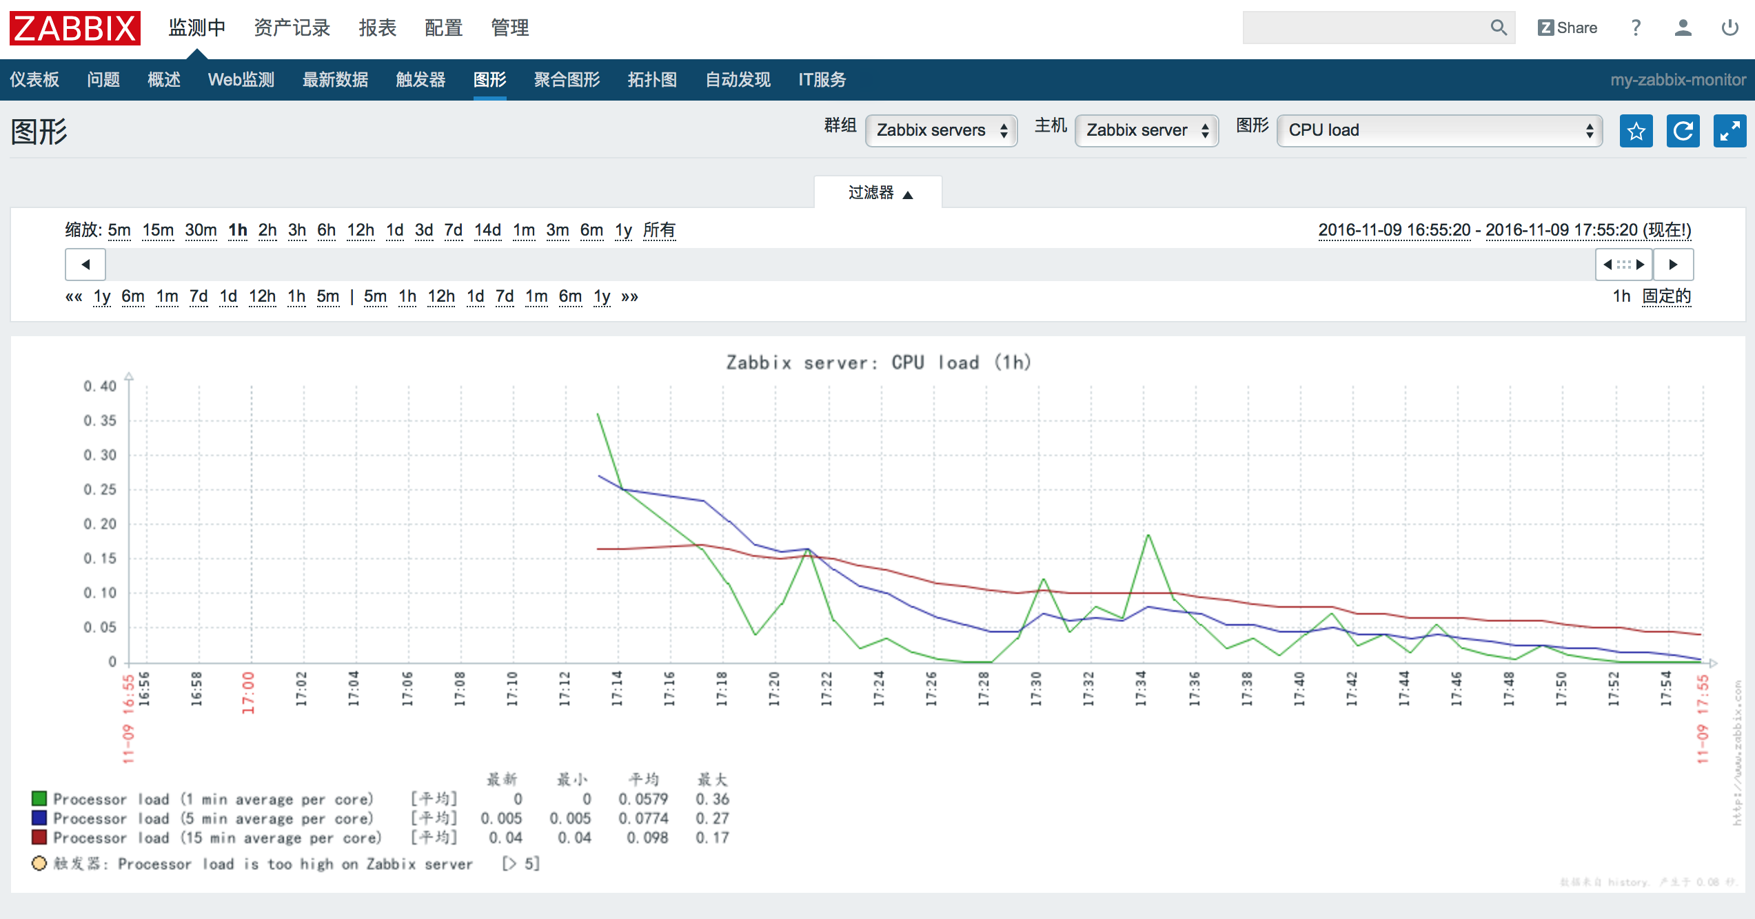Go to the 最新数据 tab

(x=335, y=80)
